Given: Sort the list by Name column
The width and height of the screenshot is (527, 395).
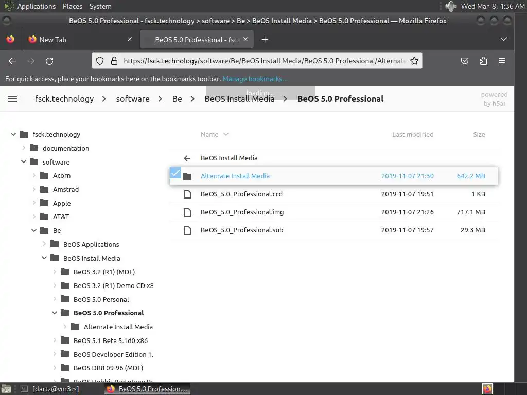Looking at the screenshot, I should click(x=214, y=134).
